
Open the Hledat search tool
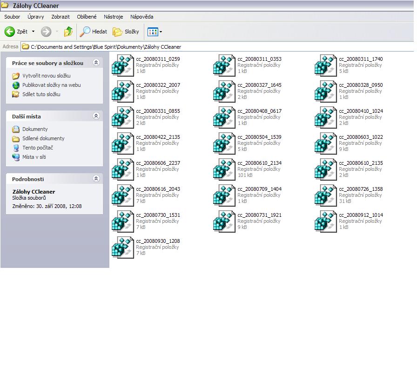[94, 32]
